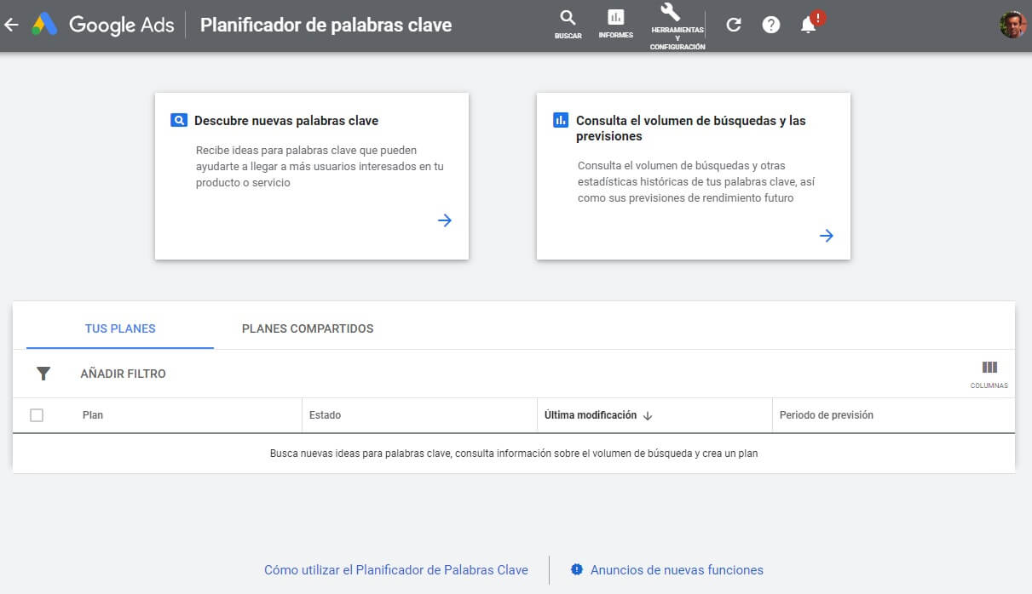Open Consulta el volumen de búsquedas via its arrow
The width and height of the screenshot is (1032, 594).
coord(826,235)
